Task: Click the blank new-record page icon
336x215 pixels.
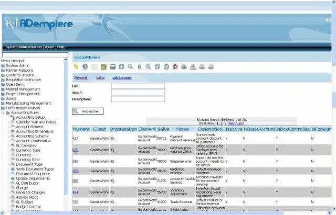Action: click(x=94, y=66)
